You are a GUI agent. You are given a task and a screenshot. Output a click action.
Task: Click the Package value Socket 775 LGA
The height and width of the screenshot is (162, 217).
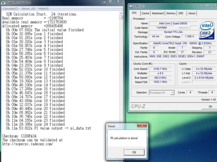[173, 32]
